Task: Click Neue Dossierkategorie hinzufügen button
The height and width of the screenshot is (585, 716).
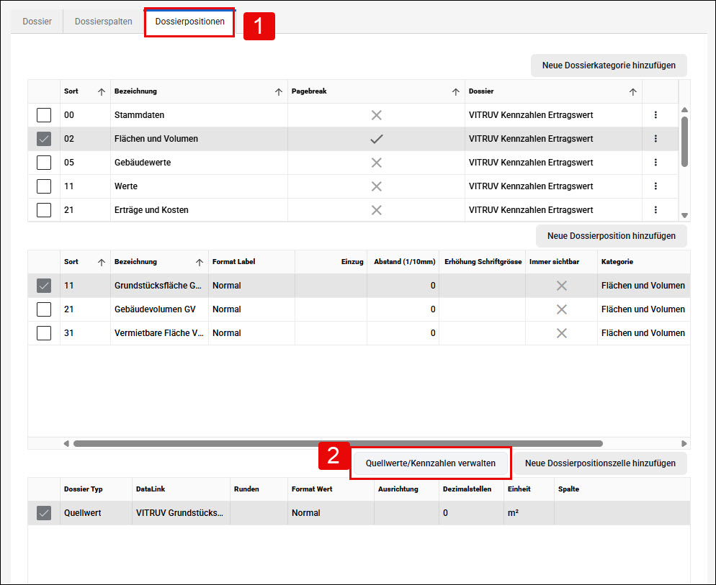Action: click(x=609, y=65)
